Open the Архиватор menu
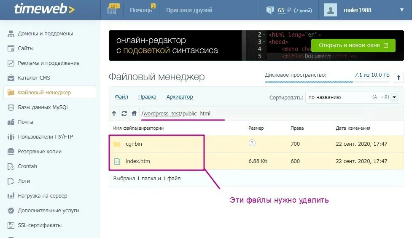The height and width of the screenshot is (238, 412). 180,97
